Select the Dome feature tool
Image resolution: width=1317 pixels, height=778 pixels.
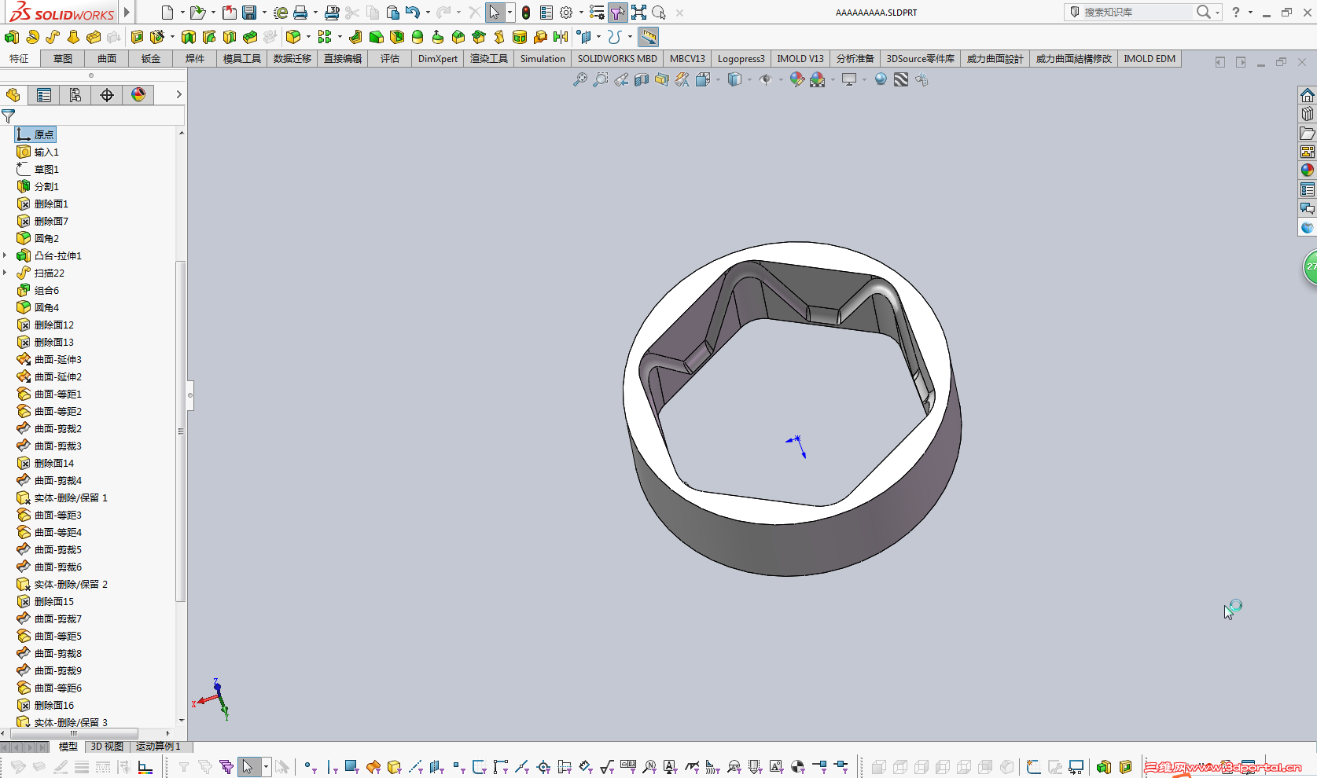[418, 37]
